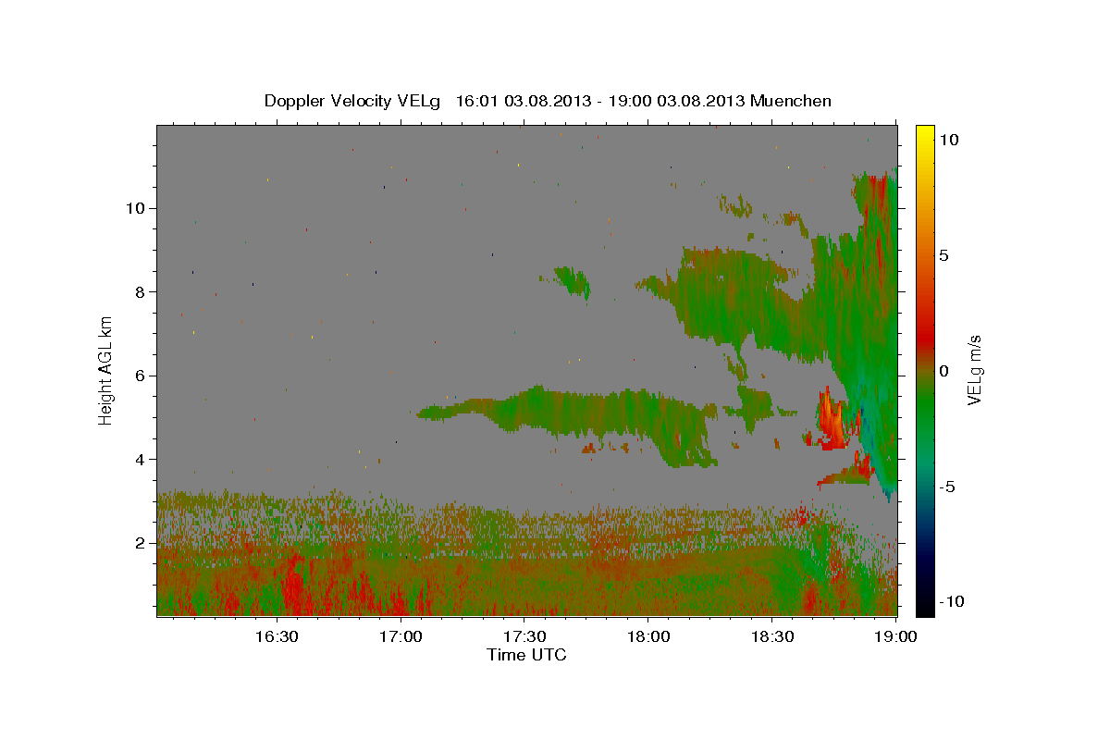Click the "VELg m/s" colorbar label
The image size is (1110, 740).
coord(974,370)
